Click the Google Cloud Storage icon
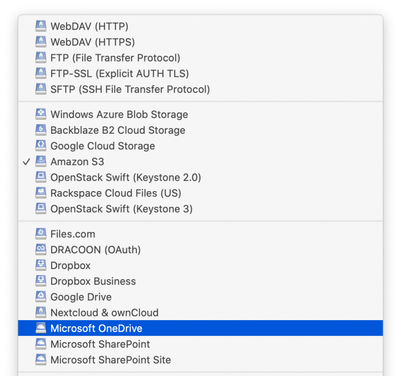 [x=41, y=146]
